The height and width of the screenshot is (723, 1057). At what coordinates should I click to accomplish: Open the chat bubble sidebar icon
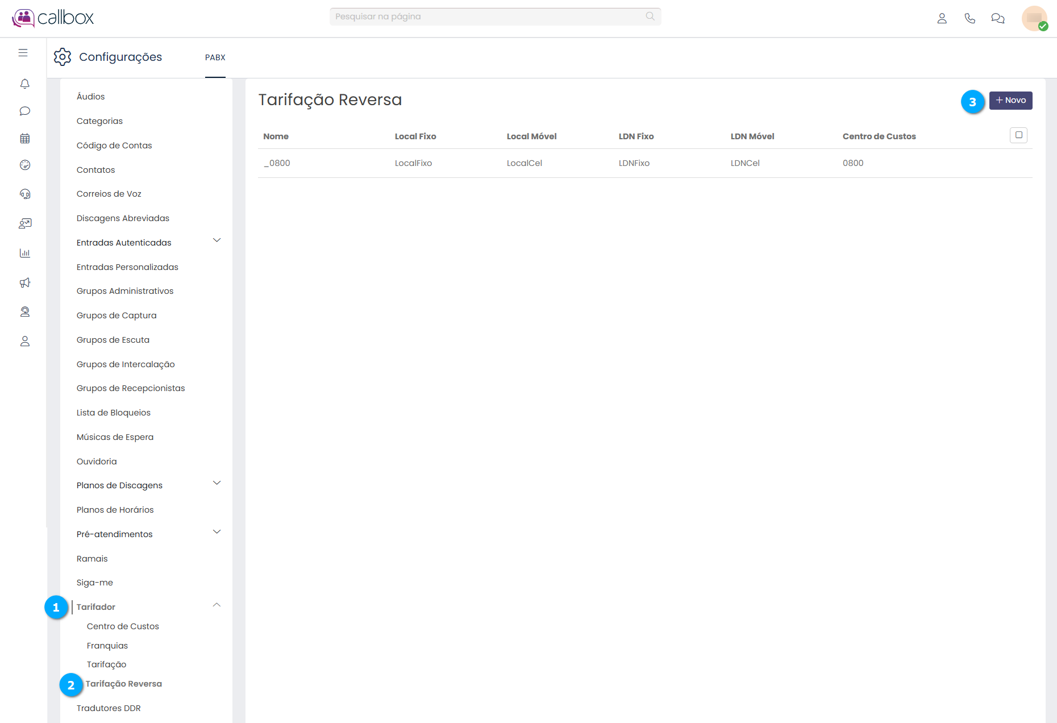coord(24,111)
